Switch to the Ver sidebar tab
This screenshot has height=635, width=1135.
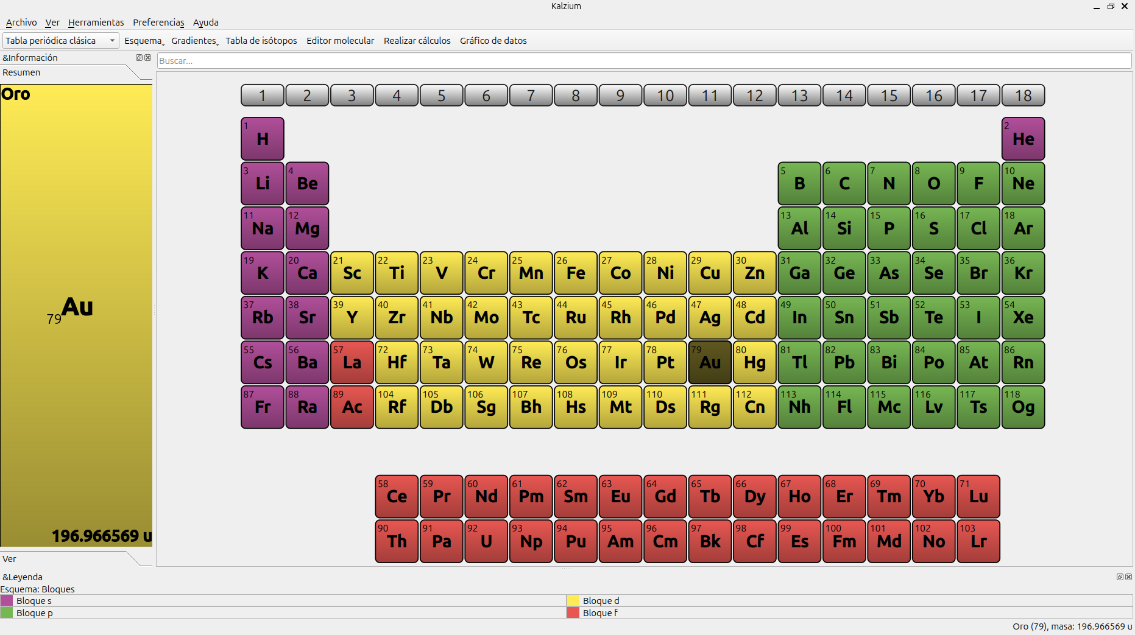(x=10, y=559)
